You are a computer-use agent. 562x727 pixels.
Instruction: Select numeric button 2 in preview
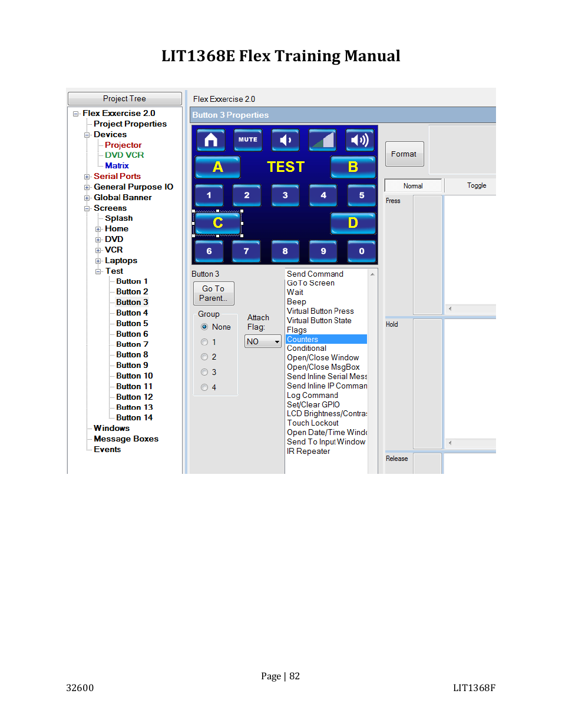(247, 195)
